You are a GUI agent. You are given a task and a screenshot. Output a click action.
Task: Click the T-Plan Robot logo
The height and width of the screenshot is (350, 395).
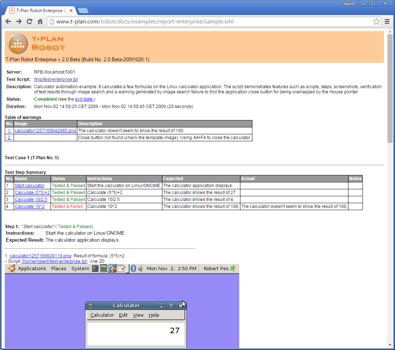point(36,43)
